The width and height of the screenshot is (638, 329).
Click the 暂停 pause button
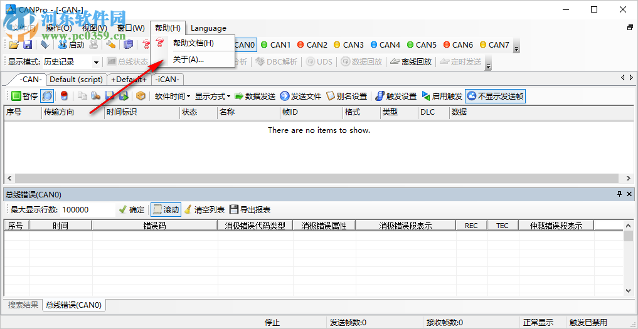point(24,97)
